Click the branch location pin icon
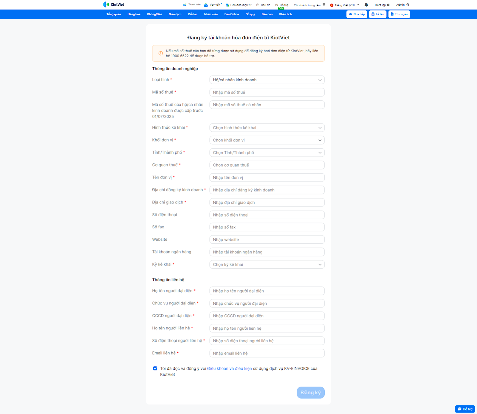477x414 pixels. point(324,5)
